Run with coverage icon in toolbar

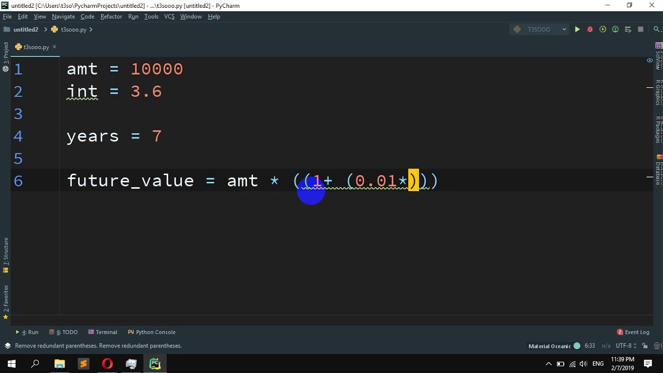(x=602, y=30)
